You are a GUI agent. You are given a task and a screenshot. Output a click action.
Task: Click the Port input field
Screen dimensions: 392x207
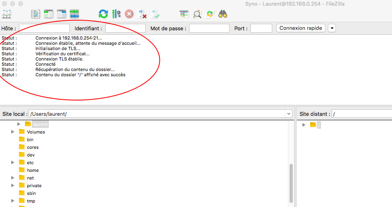pos(261,28)
